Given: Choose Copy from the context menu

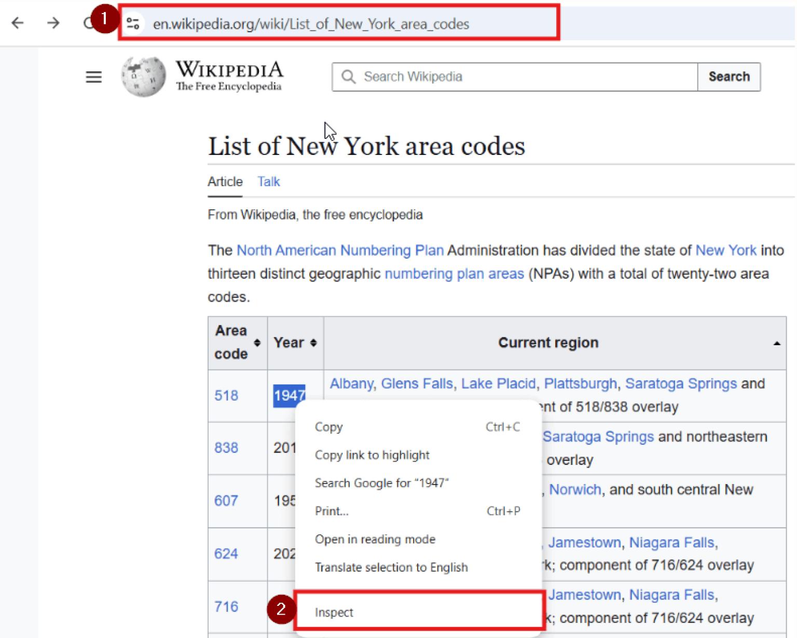Looking at the screenshot, I should point(417,427).
